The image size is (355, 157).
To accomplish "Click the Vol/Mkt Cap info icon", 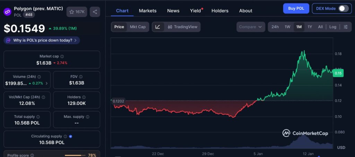I will [43, 97].
